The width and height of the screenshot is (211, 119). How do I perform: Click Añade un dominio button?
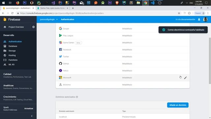pyautogui.click(x=178, y=105)
